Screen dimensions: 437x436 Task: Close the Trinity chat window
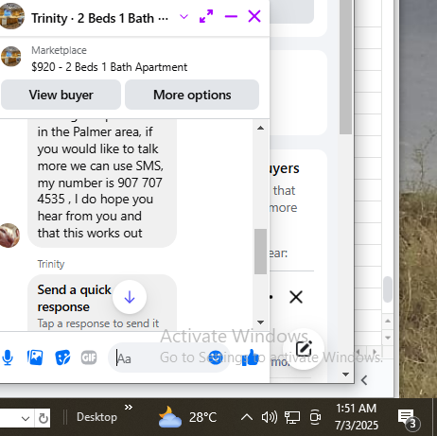coord(254,16)
